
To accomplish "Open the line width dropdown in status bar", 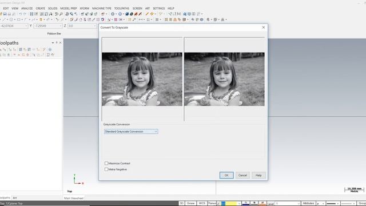I will [354, 204].
